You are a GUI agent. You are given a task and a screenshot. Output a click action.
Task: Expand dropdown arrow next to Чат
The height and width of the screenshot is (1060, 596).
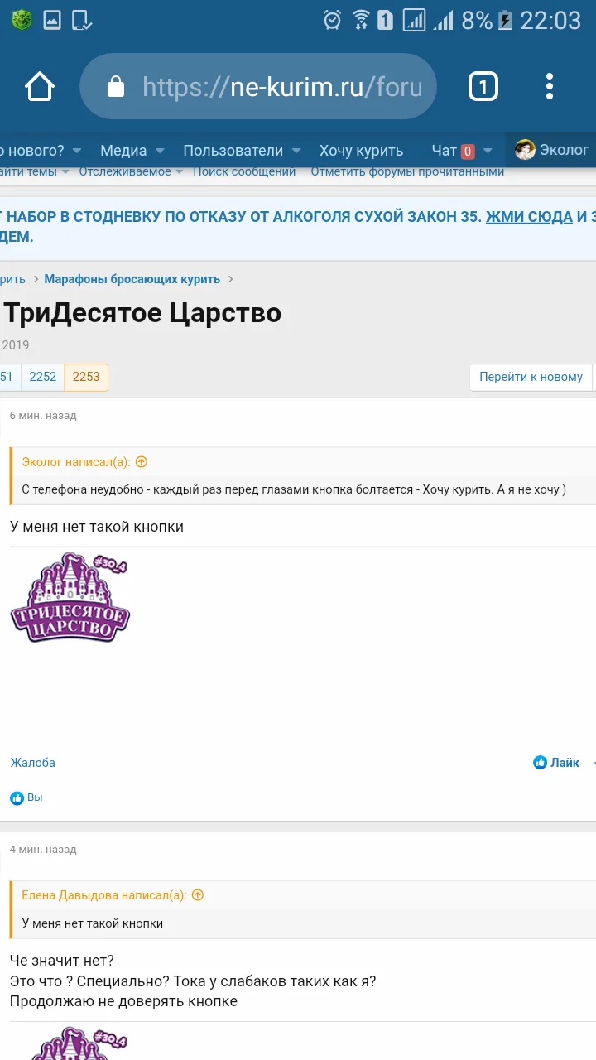click(488, 151)
